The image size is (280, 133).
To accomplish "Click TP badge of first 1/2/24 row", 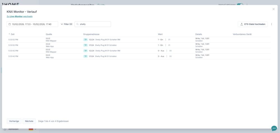I will click(85, 40).
